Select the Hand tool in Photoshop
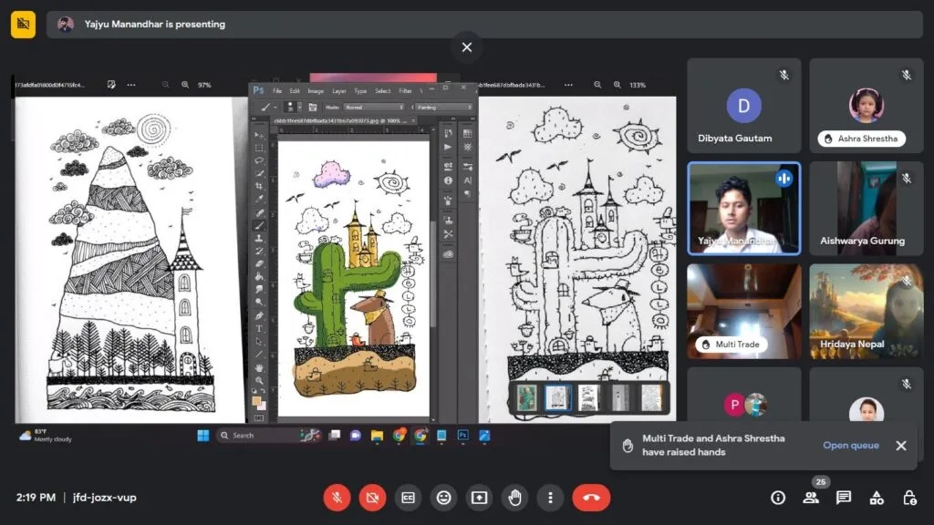Viewport: 934px width, 525px height. [x=259, y=367]
